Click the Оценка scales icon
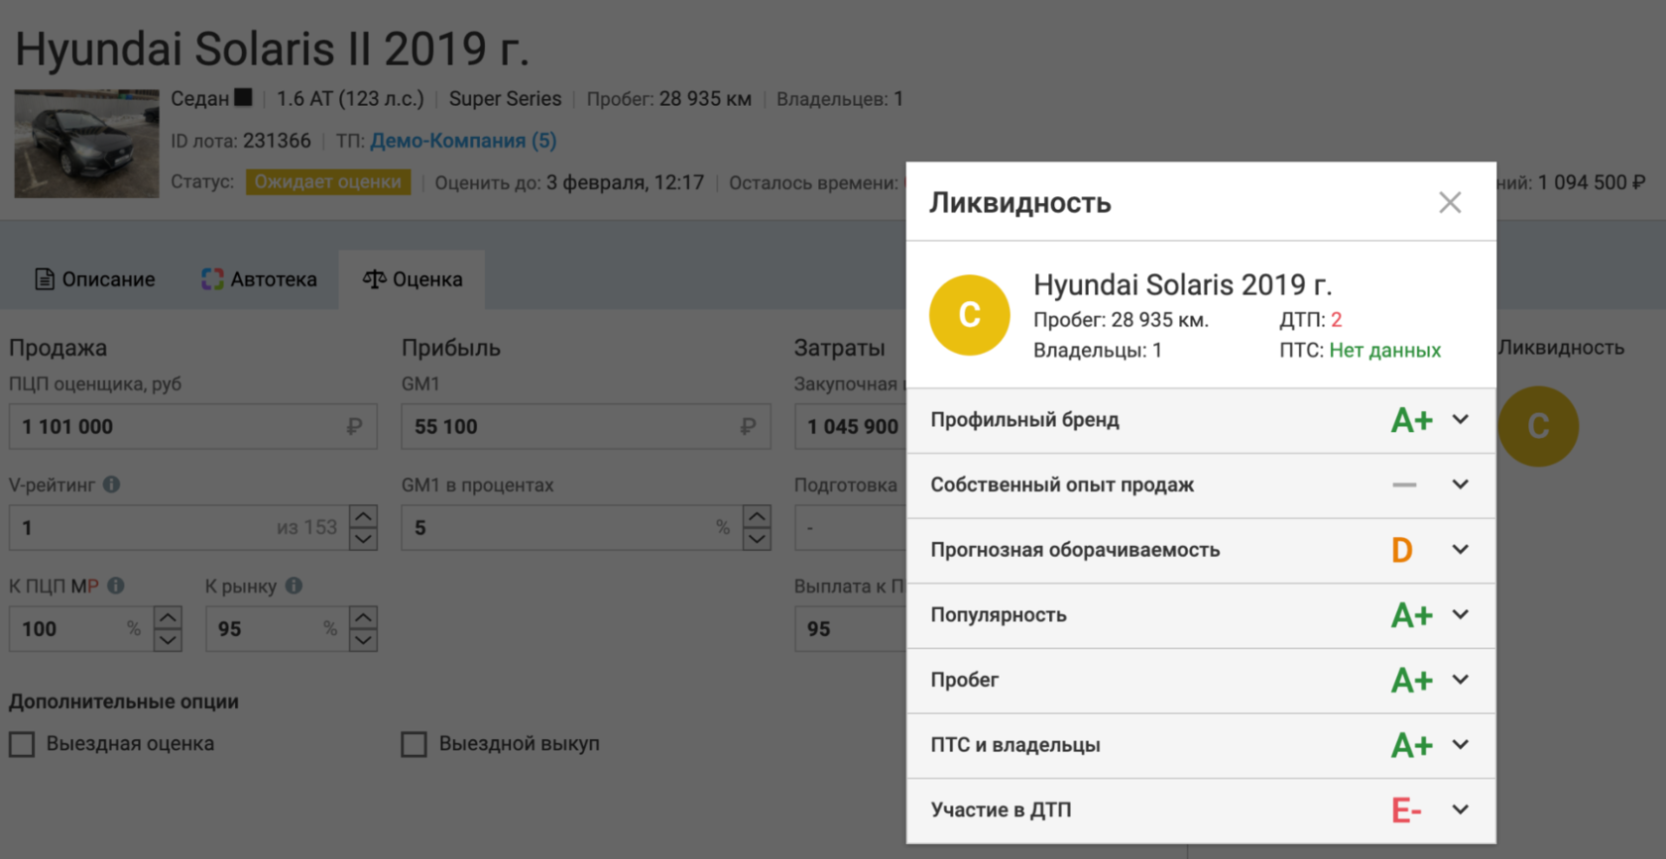The width and height of the screenshot is (1666, 859). point(374,279)
